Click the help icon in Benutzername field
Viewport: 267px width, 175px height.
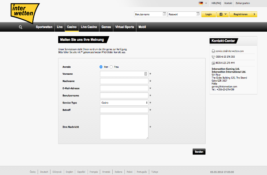(164, 14)
